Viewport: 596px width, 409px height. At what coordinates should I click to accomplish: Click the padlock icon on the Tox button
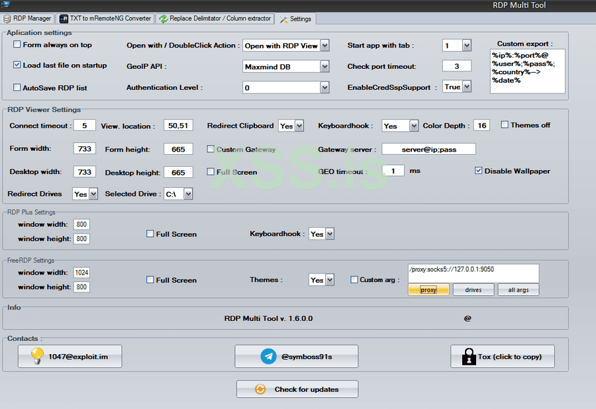tap(468, 357)
